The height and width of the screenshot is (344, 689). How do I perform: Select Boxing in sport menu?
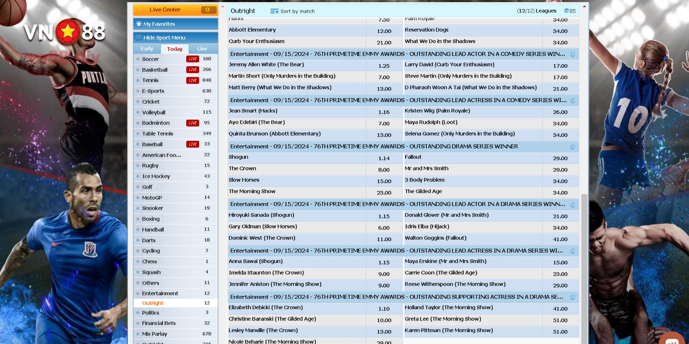tap(176, 219)
